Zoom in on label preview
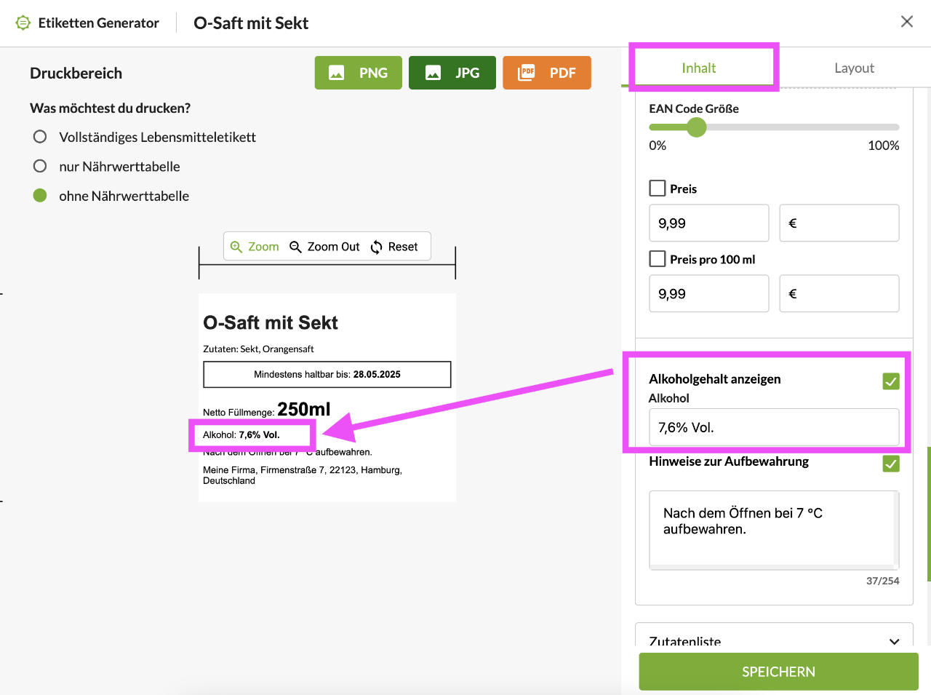The width and height of the screenshot is (931, 695). (x=255, y=247)
